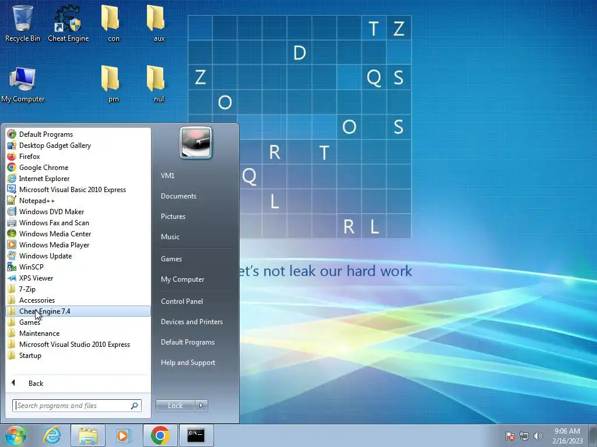Select the Cheat Engine desktop shortcut

pyautogui.click(x=68, y=23)
